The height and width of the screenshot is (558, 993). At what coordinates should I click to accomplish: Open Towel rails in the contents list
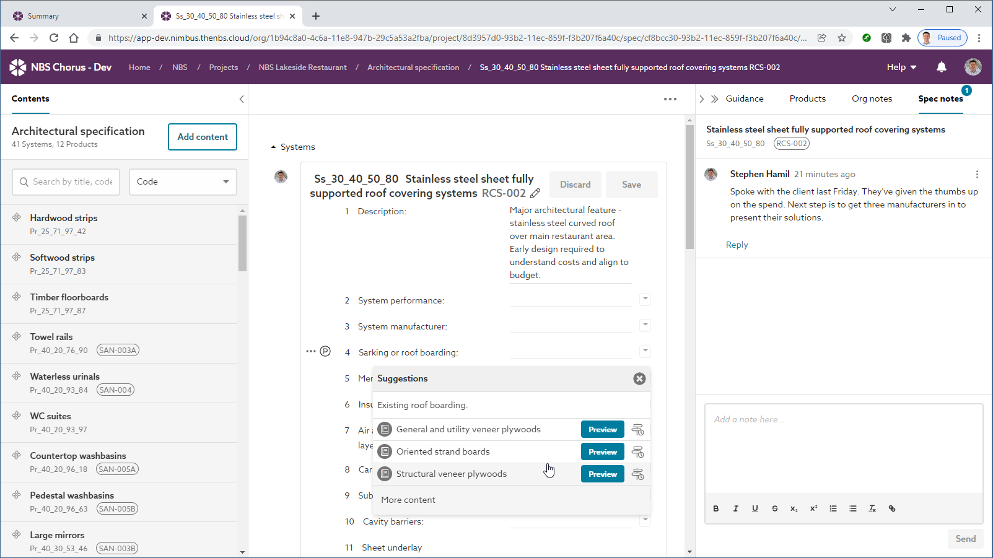point(119,343)
